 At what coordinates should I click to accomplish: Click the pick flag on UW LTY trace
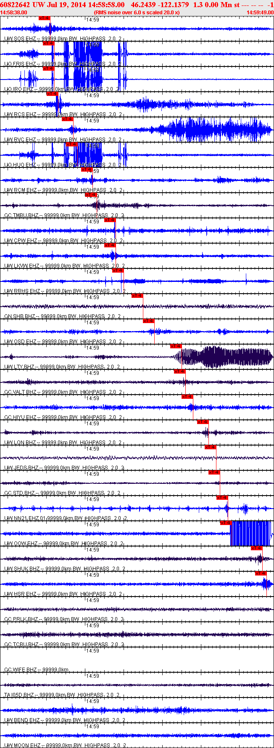[176, 346]
